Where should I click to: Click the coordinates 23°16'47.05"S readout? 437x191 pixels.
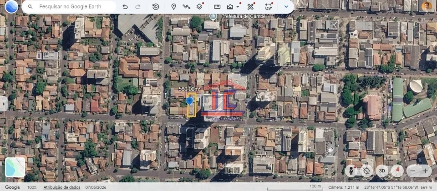pyautogui.click(x=390, y=187)
